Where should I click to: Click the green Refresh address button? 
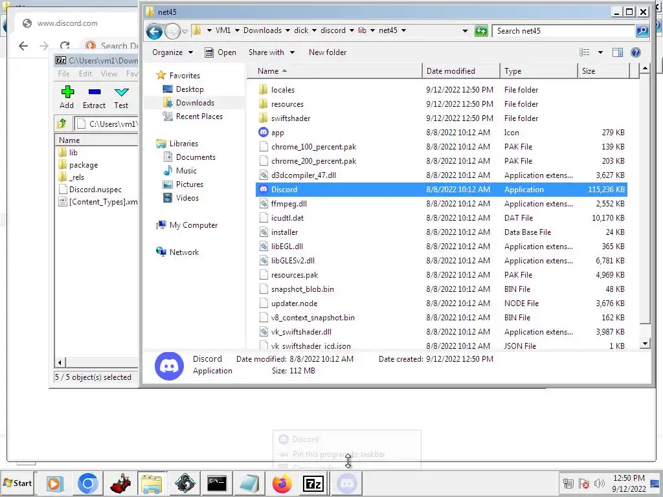pyautogui.click(x=481, y=31)
